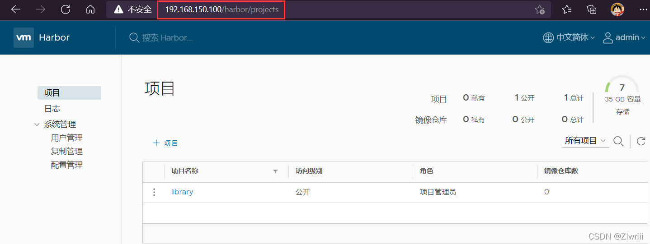
Task: Select 项目 in the sidebar
Action: [x=69, y=93]
